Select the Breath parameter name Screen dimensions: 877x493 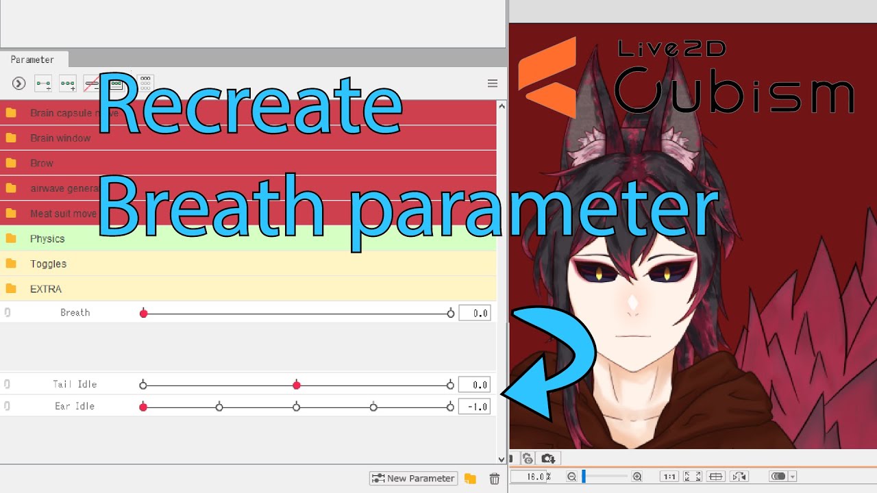point(75,312)
